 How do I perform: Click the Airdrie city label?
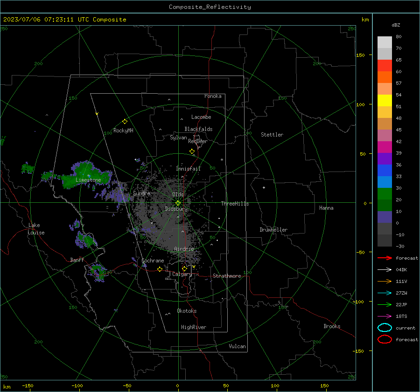coord(184,249)
